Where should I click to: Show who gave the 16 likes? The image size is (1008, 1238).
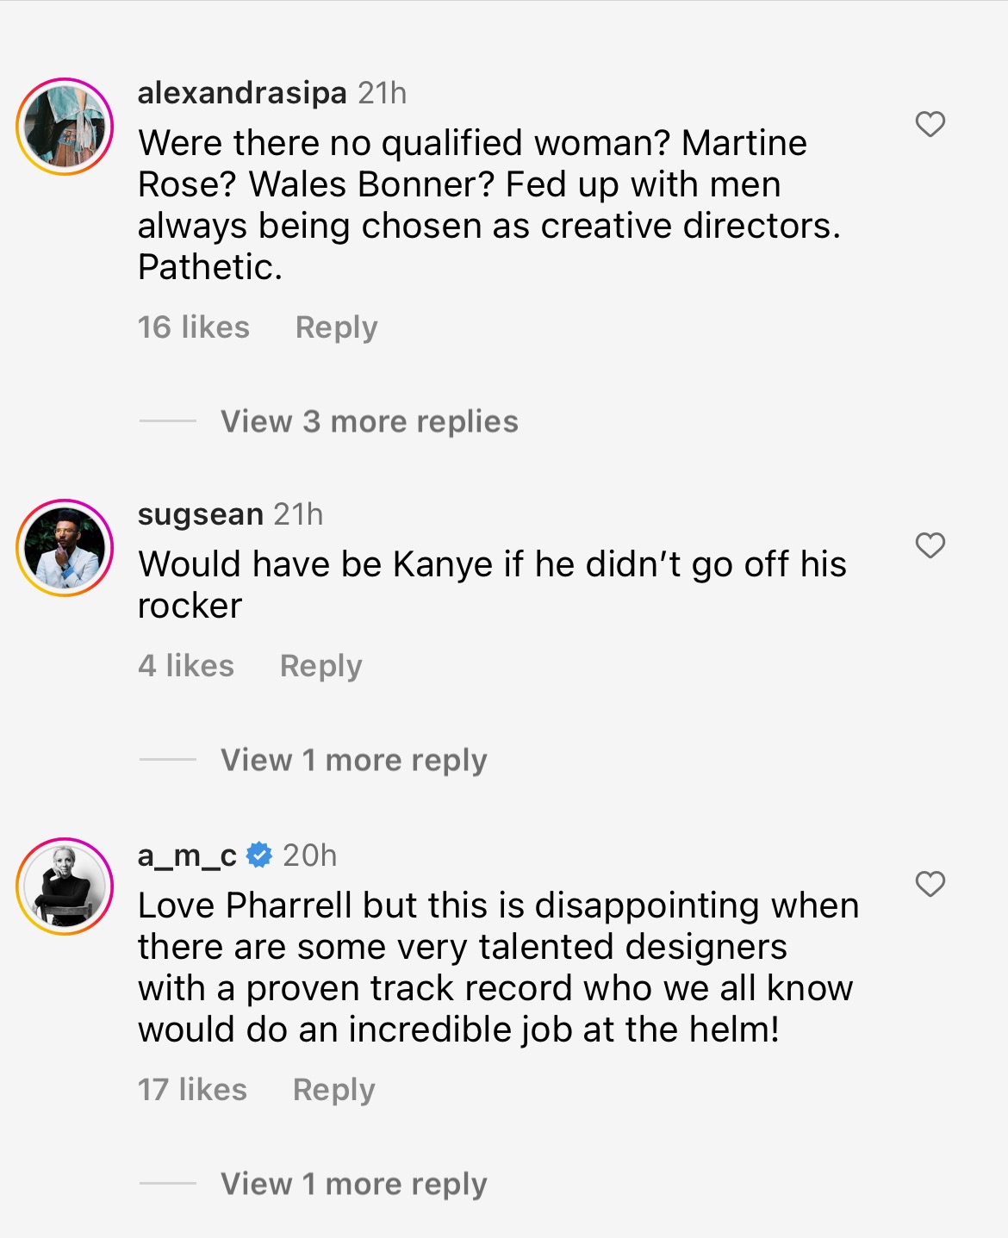pyautogui.click(x=194, y=327)
